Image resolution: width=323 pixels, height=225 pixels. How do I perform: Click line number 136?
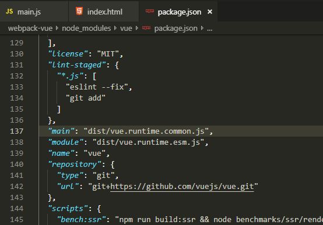17,120
